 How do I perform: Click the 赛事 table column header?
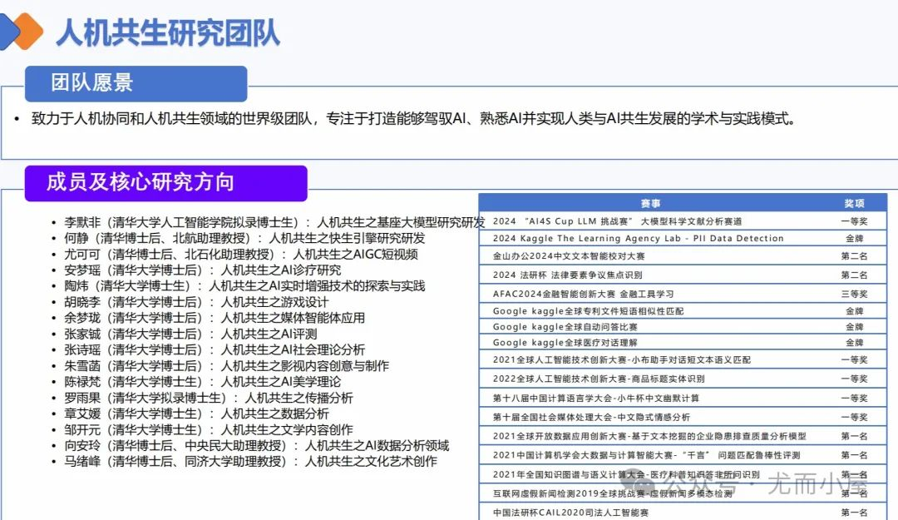650,204
